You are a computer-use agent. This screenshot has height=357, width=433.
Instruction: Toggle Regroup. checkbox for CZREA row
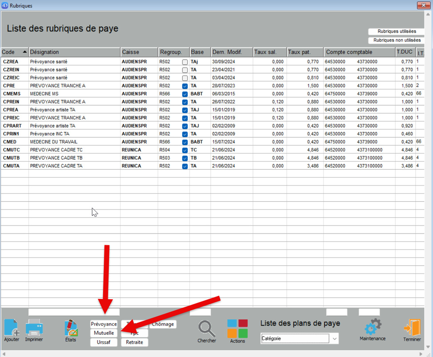tap(185, 62)
